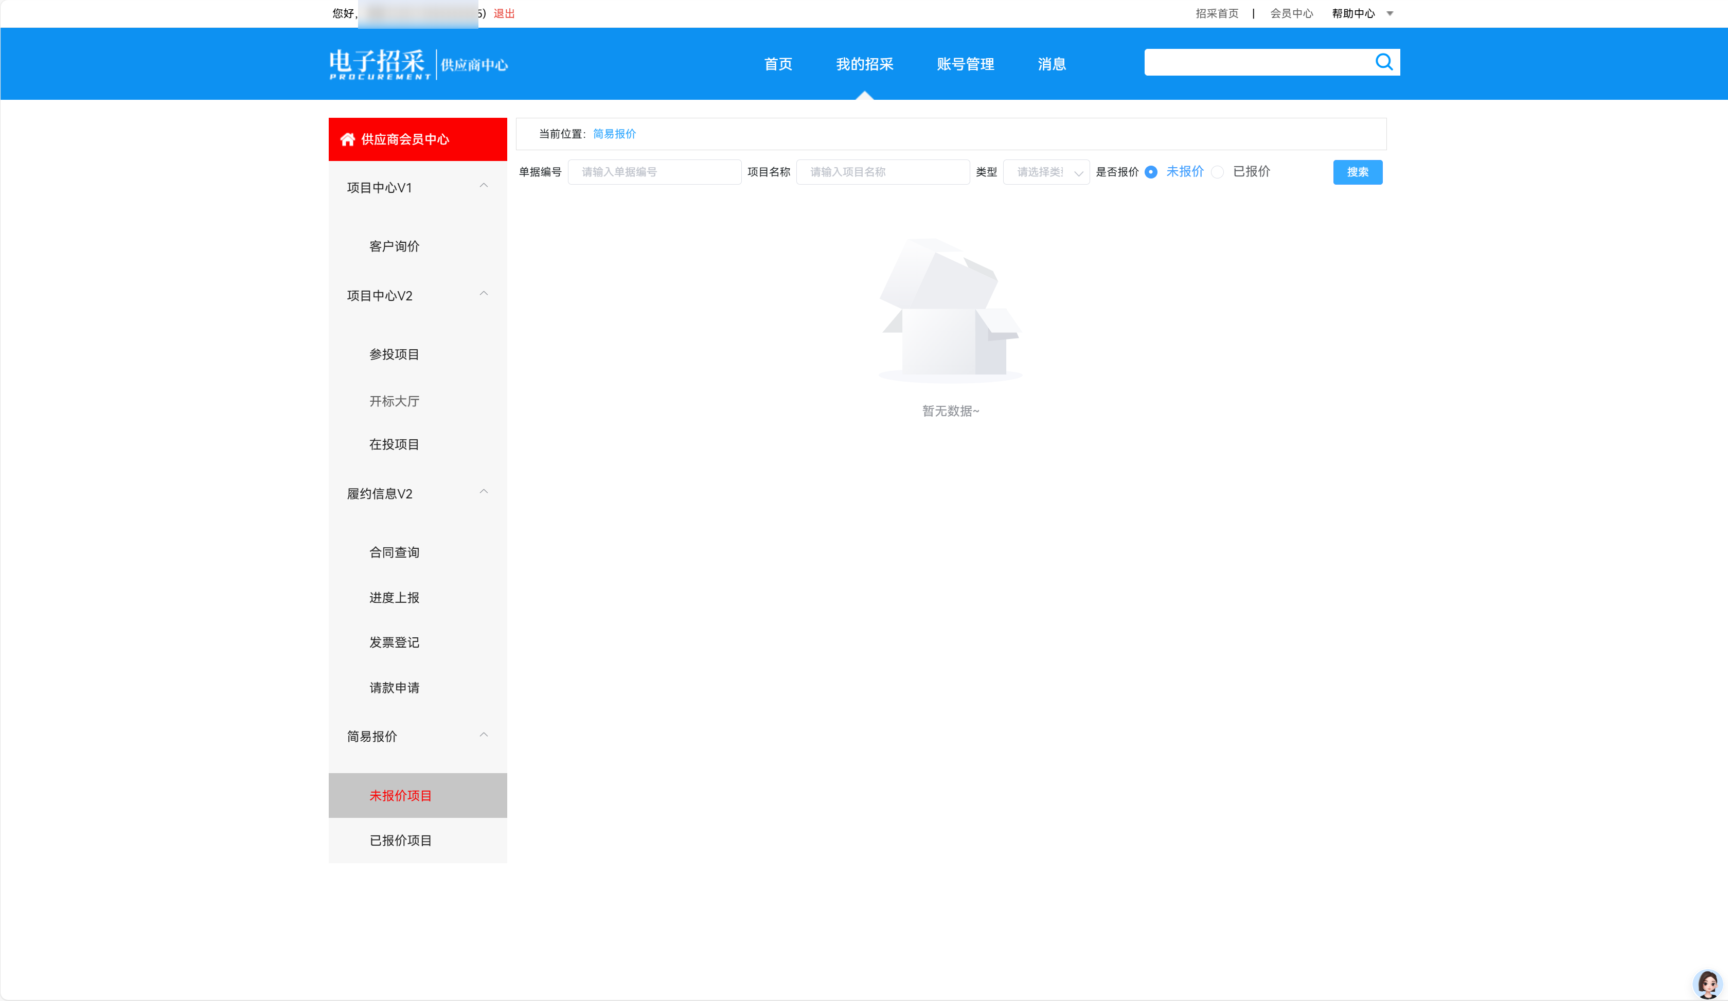Image resolution: width=1728 pixels, height=1001 pixels.
Task: Open the 消息 nav tab
Action: (x=1051, y=64)
